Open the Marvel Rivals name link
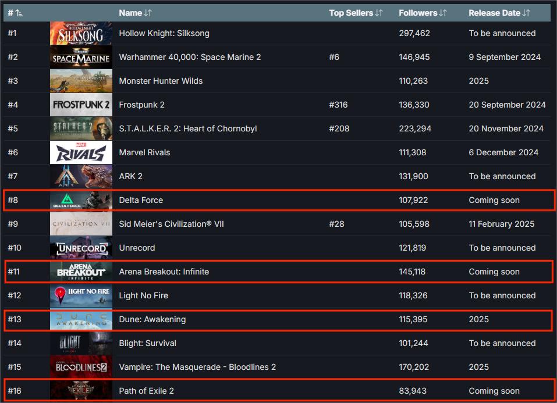The image size is (557, 403). [x=144, y=152]
